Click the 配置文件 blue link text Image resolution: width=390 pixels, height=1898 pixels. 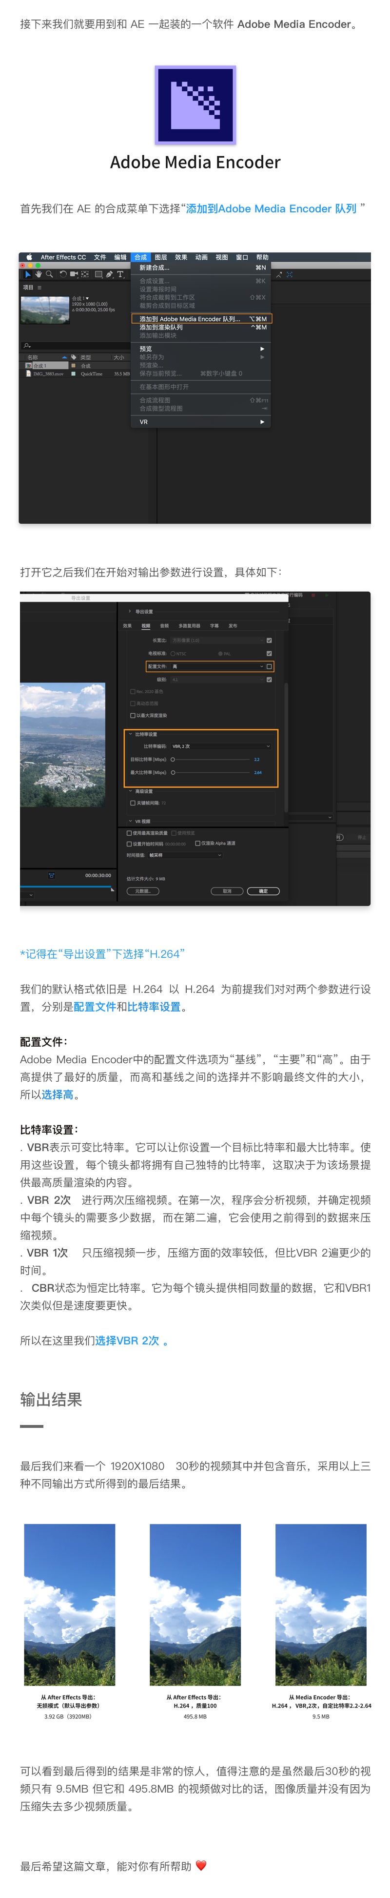(x=95, y=1007)
